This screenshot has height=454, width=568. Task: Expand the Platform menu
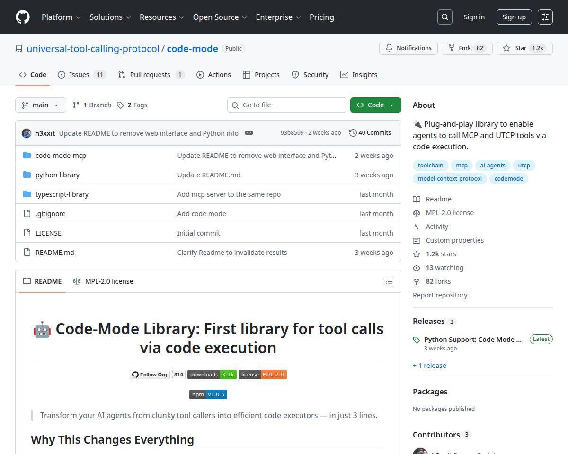[61, 17]
